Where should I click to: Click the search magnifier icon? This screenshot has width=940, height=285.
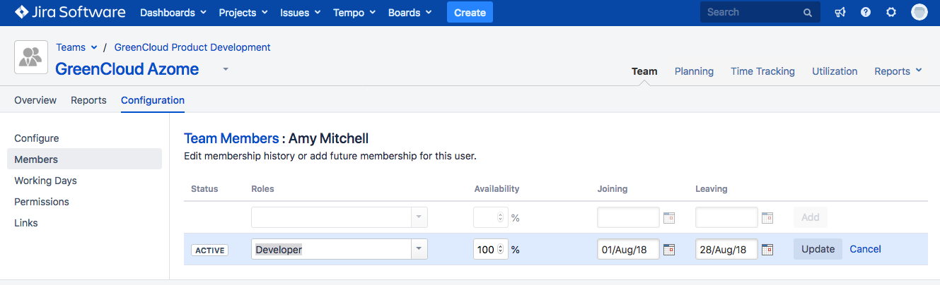pos(807,13)
